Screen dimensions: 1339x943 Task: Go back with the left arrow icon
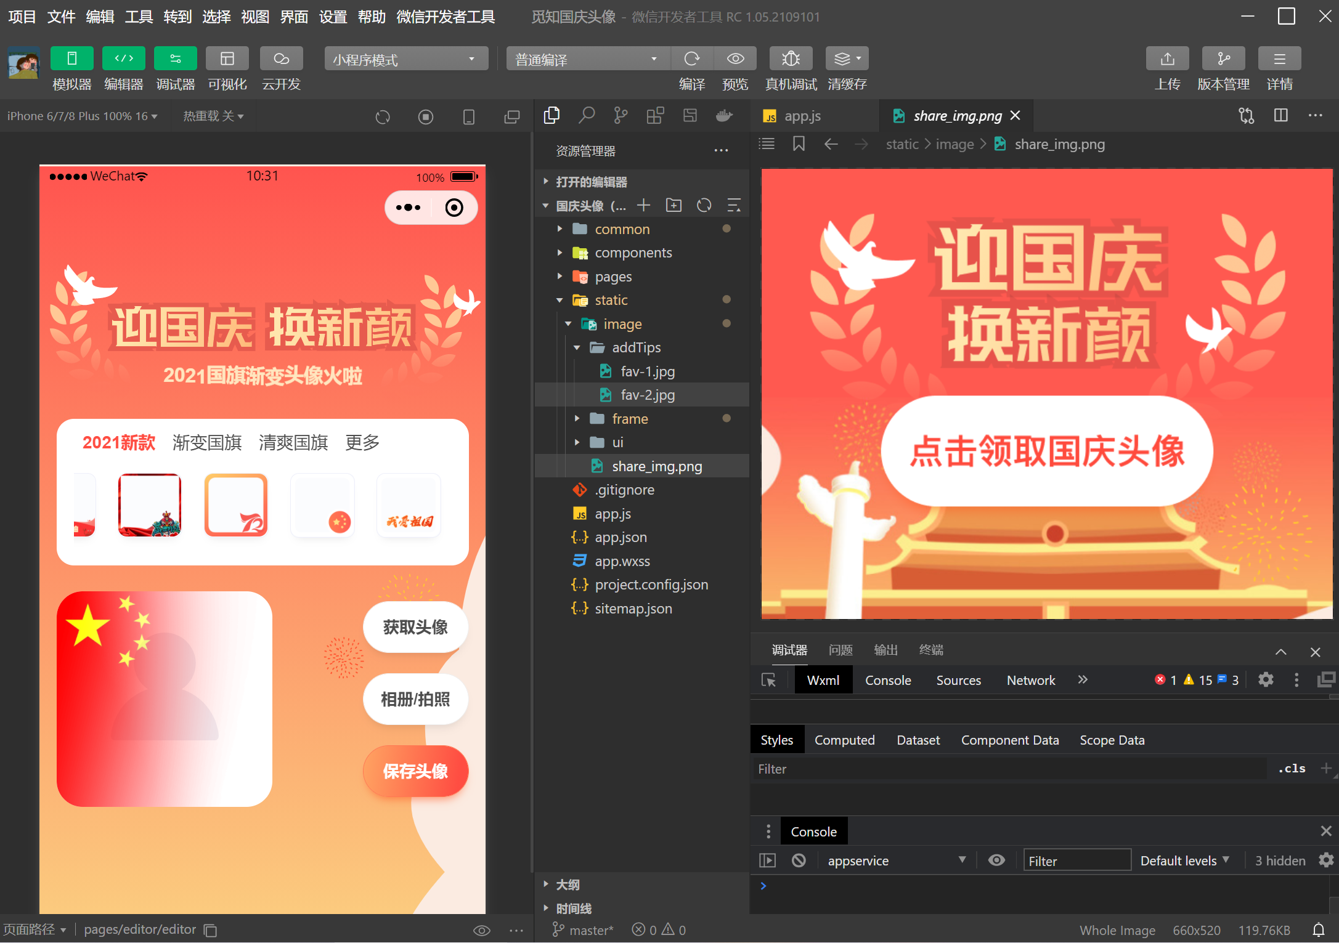pyautogui.click(x=831, y=144)
